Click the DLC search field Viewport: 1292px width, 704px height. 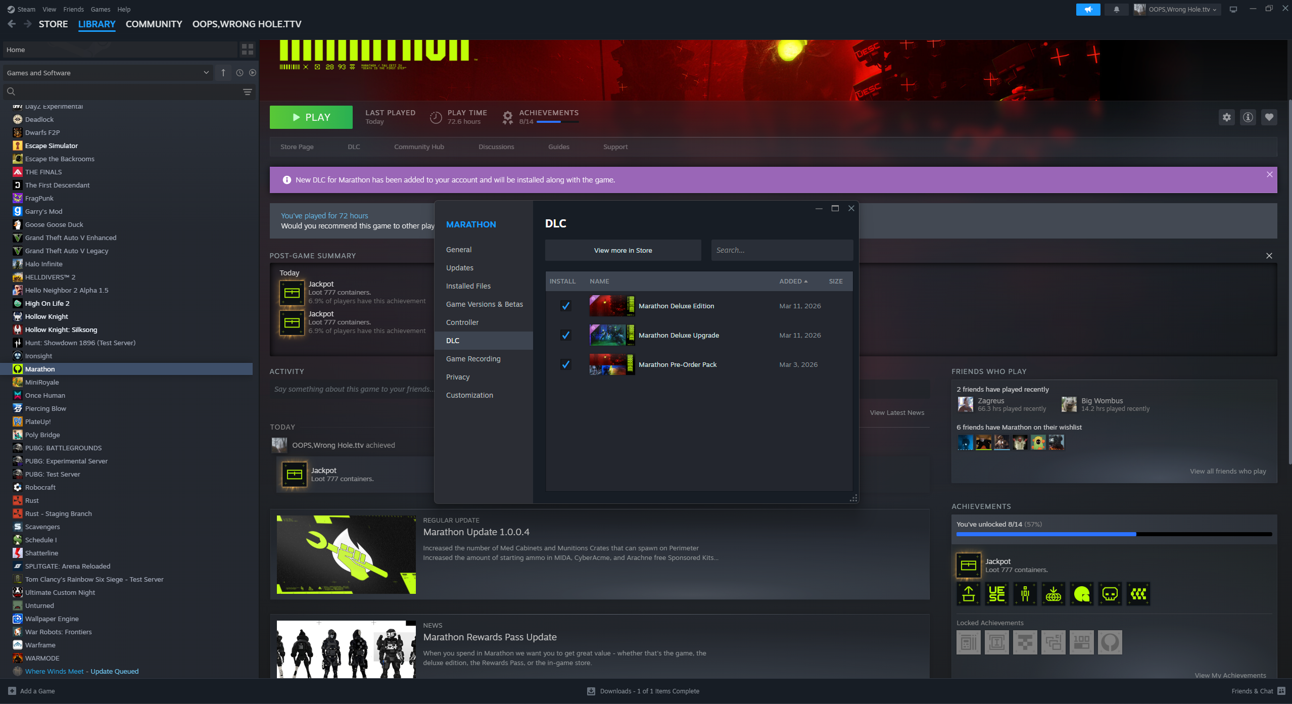pos(782,250)
